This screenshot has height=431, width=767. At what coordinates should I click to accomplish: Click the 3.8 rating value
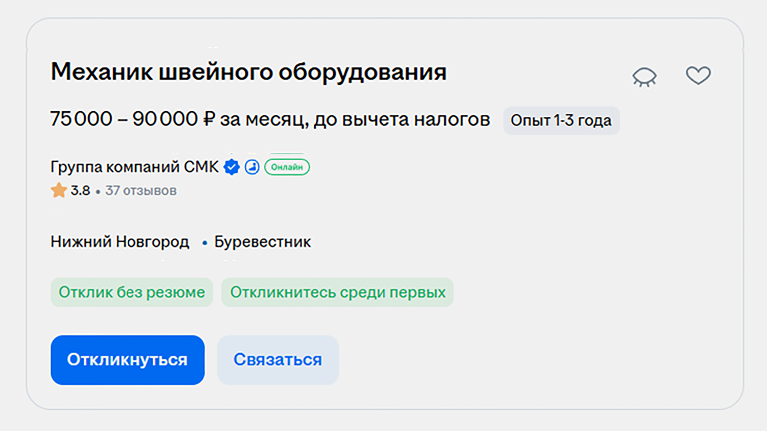pyautogui.click(x=80, y=191)
